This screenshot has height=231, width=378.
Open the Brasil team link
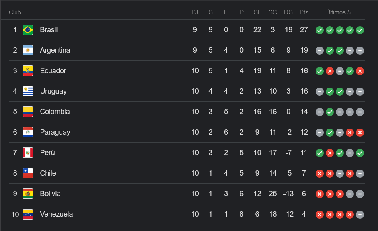click(49, 30)
